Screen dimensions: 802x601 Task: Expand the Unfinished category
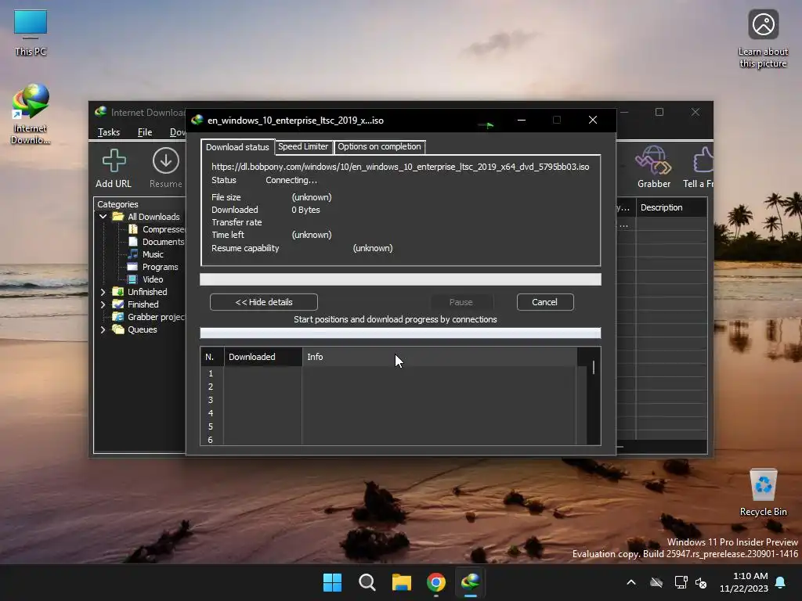[x=103, y=292]
